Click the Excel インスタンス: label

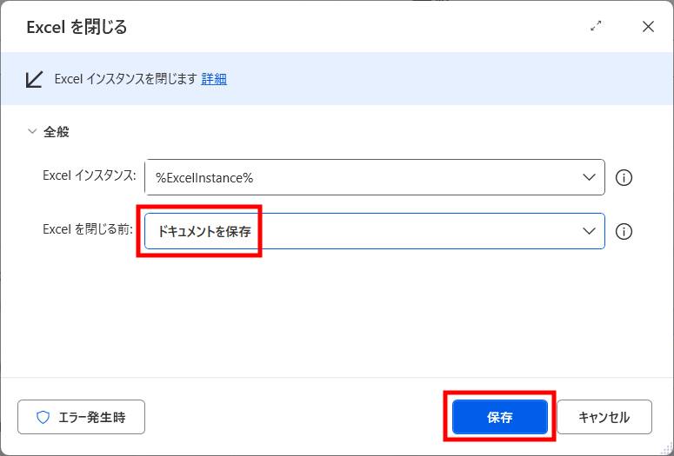tap(90, 175)
